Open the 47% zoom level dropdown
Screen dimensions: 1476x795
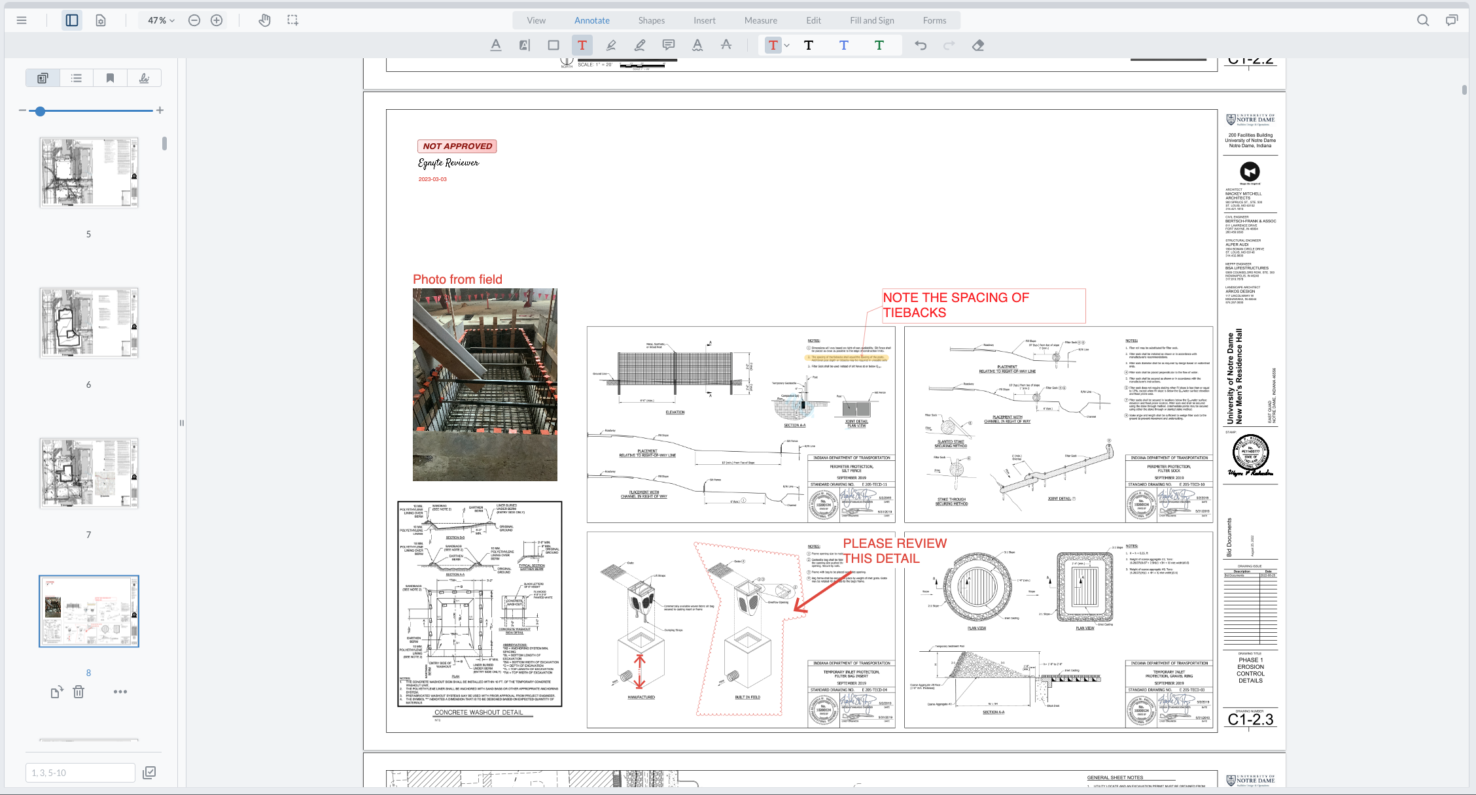tap(161, 20)
